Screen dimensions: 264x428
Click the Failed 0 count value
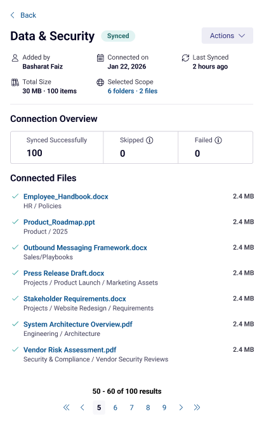[x=197, y=154]
